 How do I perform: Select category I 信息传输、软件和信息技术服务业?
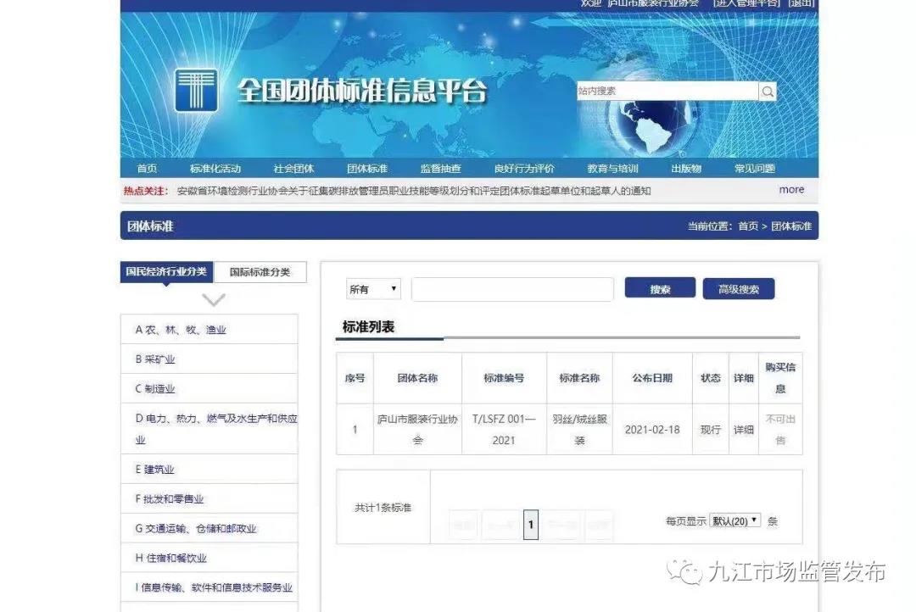(209, 587)
